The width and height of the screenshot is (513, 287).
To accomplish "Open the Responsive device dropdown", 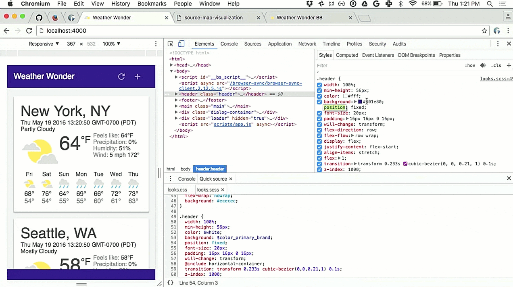I will click(44, 44).
